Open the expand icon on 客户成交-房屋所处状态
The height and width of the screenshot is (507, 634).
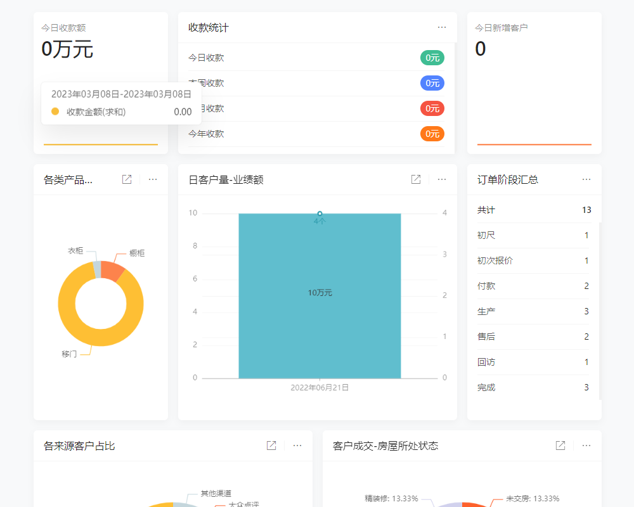[559, 446]
